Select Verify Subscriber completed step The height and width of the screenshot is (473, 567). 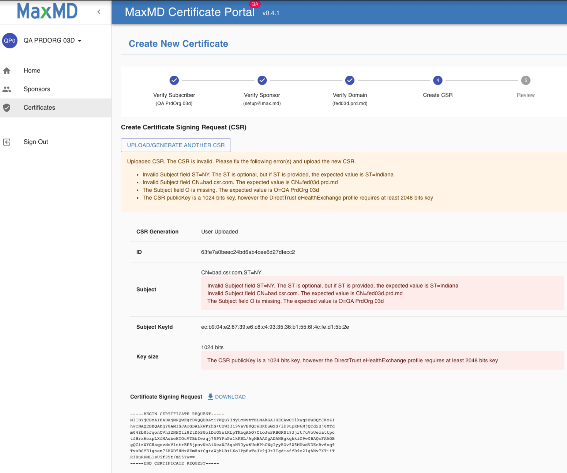coord(174,80)
